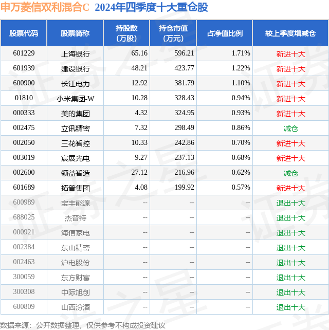
Task: Click the 持仓市值(万元) column header
Action: click(x=173, y=33)
